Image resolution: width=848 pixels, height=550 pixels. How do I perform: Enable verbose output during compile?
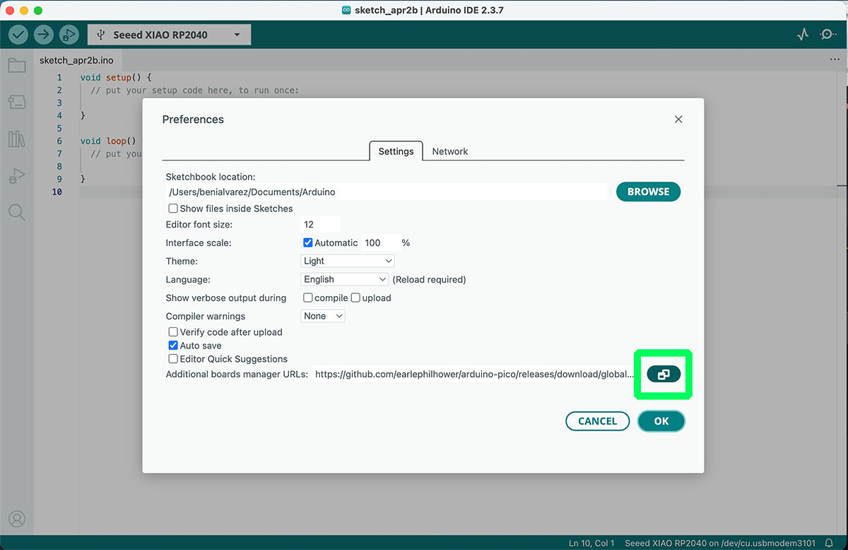click(308, 298)
